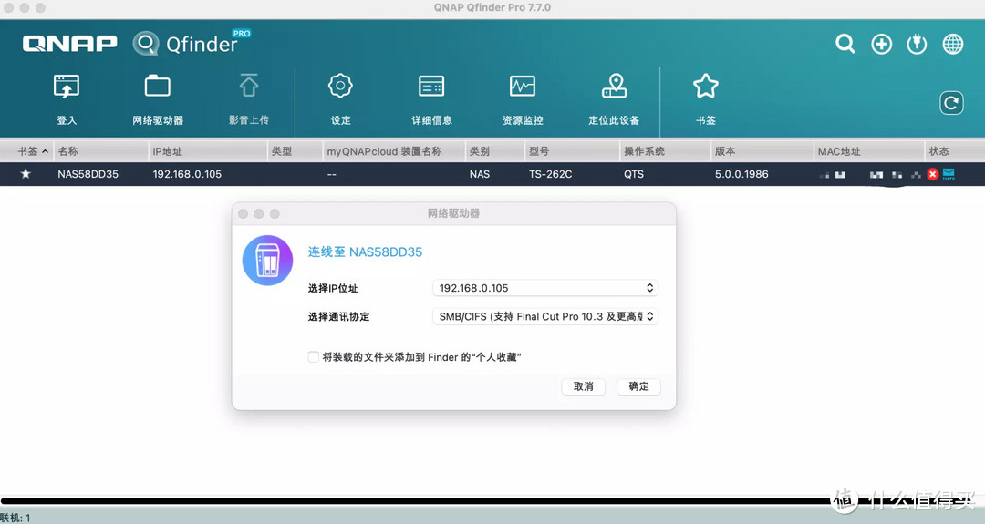Click the 确定 confirm button

(x=638, y=386)
